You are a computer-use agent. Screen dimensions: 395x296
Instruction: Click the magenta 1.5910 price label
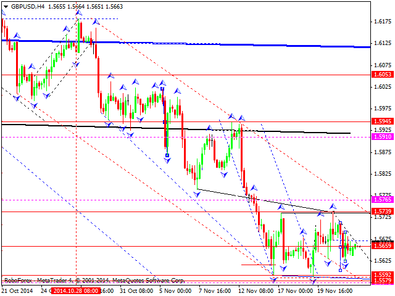click(383, 137)
